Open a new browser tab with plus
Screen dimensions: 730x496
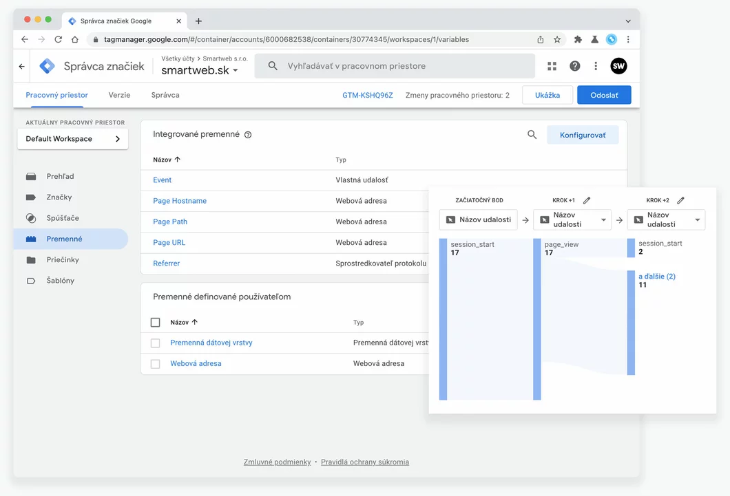[198, 21]
